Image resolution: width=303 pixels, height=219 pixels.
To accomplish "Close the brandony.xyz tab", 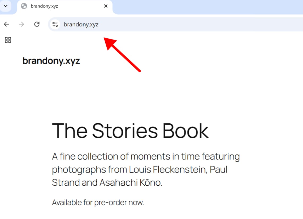I will pyautogui.click(x=106, y=6).
